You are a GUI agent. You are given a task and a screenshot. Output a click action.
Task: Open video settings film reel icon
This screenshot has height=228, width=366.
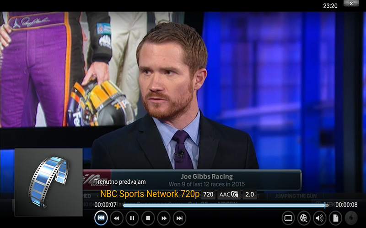click(304, 218)
